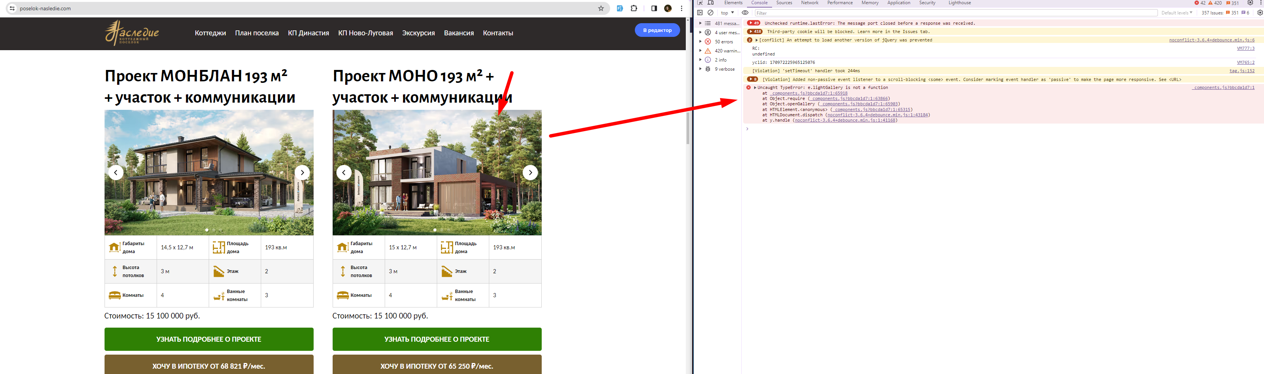Open the Chrome three-dot menu

point(681,8)
